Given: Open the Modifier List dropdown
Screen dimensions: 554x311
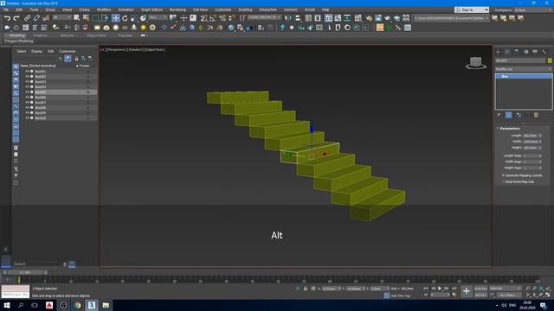Looking at the screenshot, I should click(x=523, y=69).
